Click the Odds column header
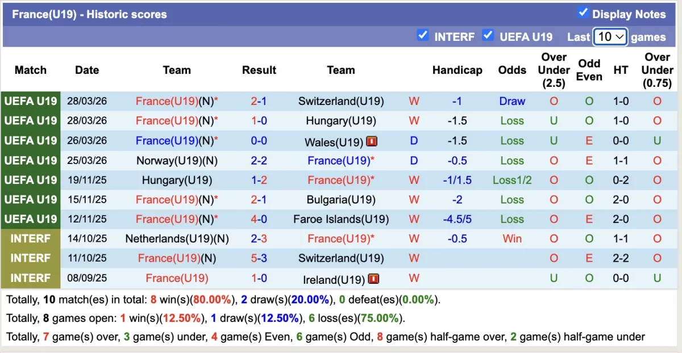This screenshot has height=353, width=682. click(x=512, y=70)
